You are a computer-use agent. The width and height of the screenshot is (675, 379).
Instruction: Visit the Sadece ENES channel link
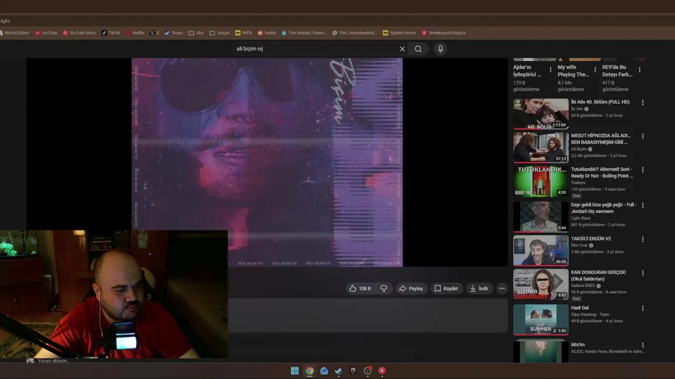point(583,286)
